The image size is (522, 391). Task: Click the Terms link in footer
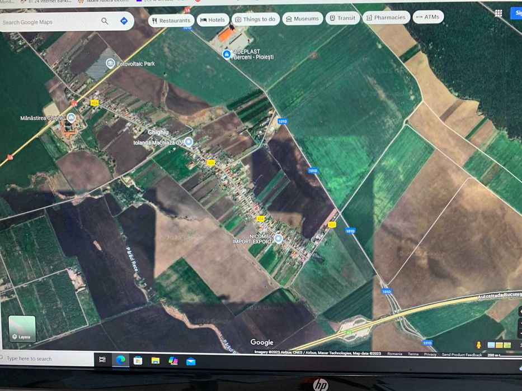pos(413,354)
